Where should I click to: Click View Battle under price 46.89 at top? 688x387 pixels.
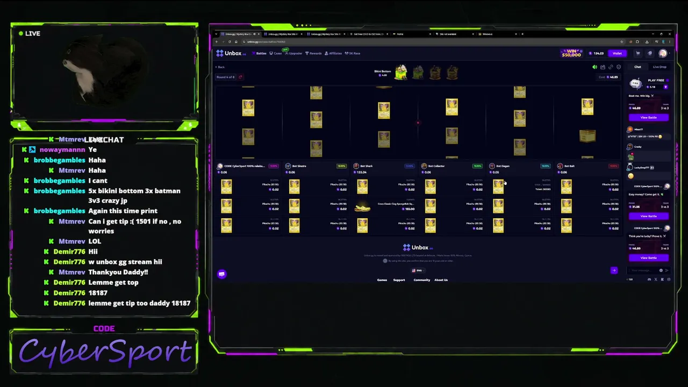(648, 117)
